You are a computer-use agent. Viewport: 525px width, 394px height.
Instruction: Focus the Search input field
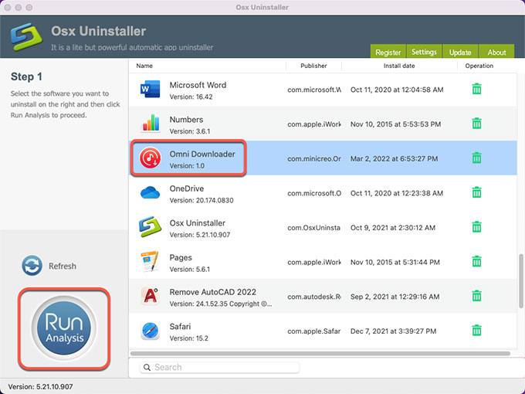point(219,367)
